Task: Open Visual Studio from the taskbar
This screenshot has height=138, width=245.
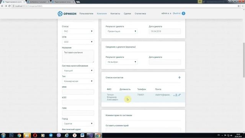Action: [90, 135]
